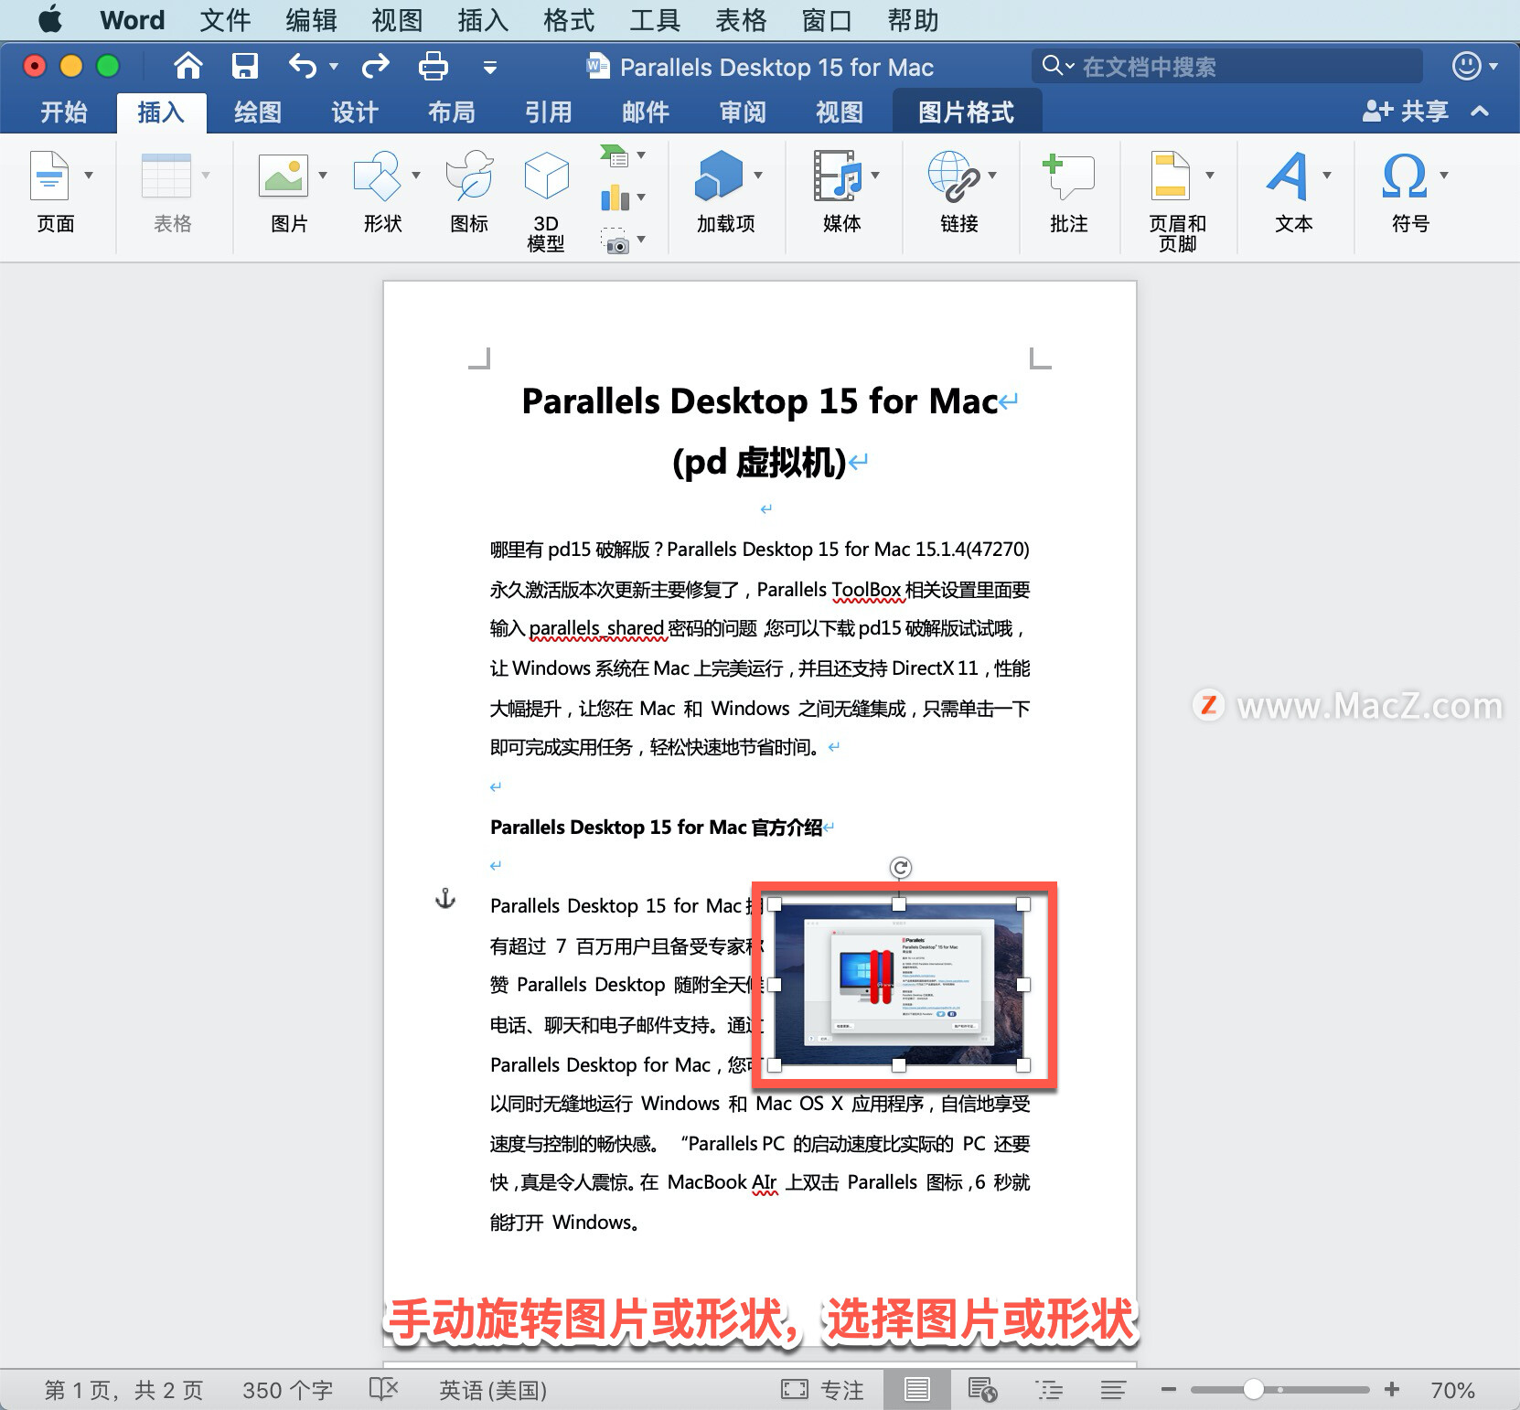This screenshot has width=1520, height=1410.
Task: Click the Home icon in title bar
Action: point(188,66)
